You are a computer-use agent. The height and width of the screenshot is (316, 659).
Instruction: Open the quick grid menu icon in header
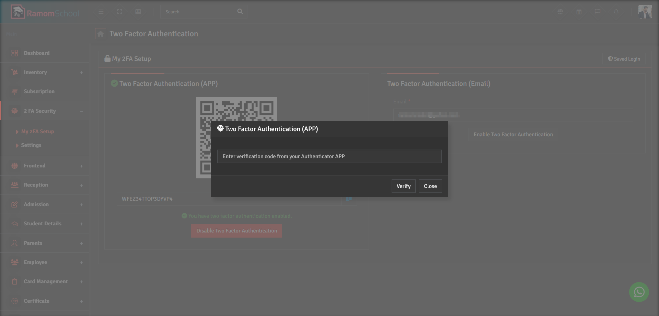(138, 12)
